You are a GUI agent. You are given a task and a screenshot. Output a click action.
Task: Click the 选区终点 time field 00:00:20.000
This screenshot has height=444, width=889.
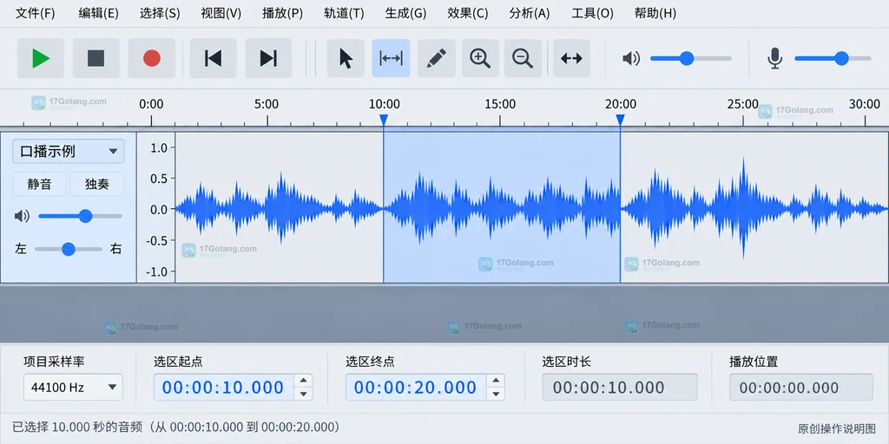click(x=418, y=388)
